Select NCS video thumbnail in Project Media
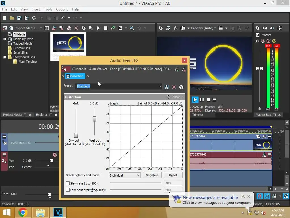The width and height of the screenshot is (290, 218). point(69,43)
